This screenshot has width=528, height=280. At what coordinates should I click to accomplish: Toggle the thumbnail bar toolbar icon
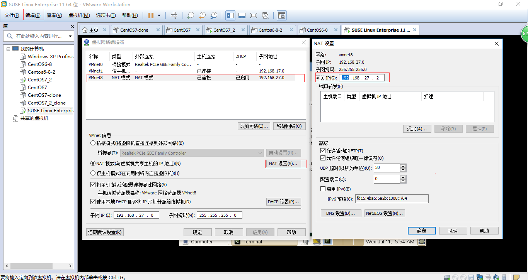pyautogui.click(x=242, y=15)
